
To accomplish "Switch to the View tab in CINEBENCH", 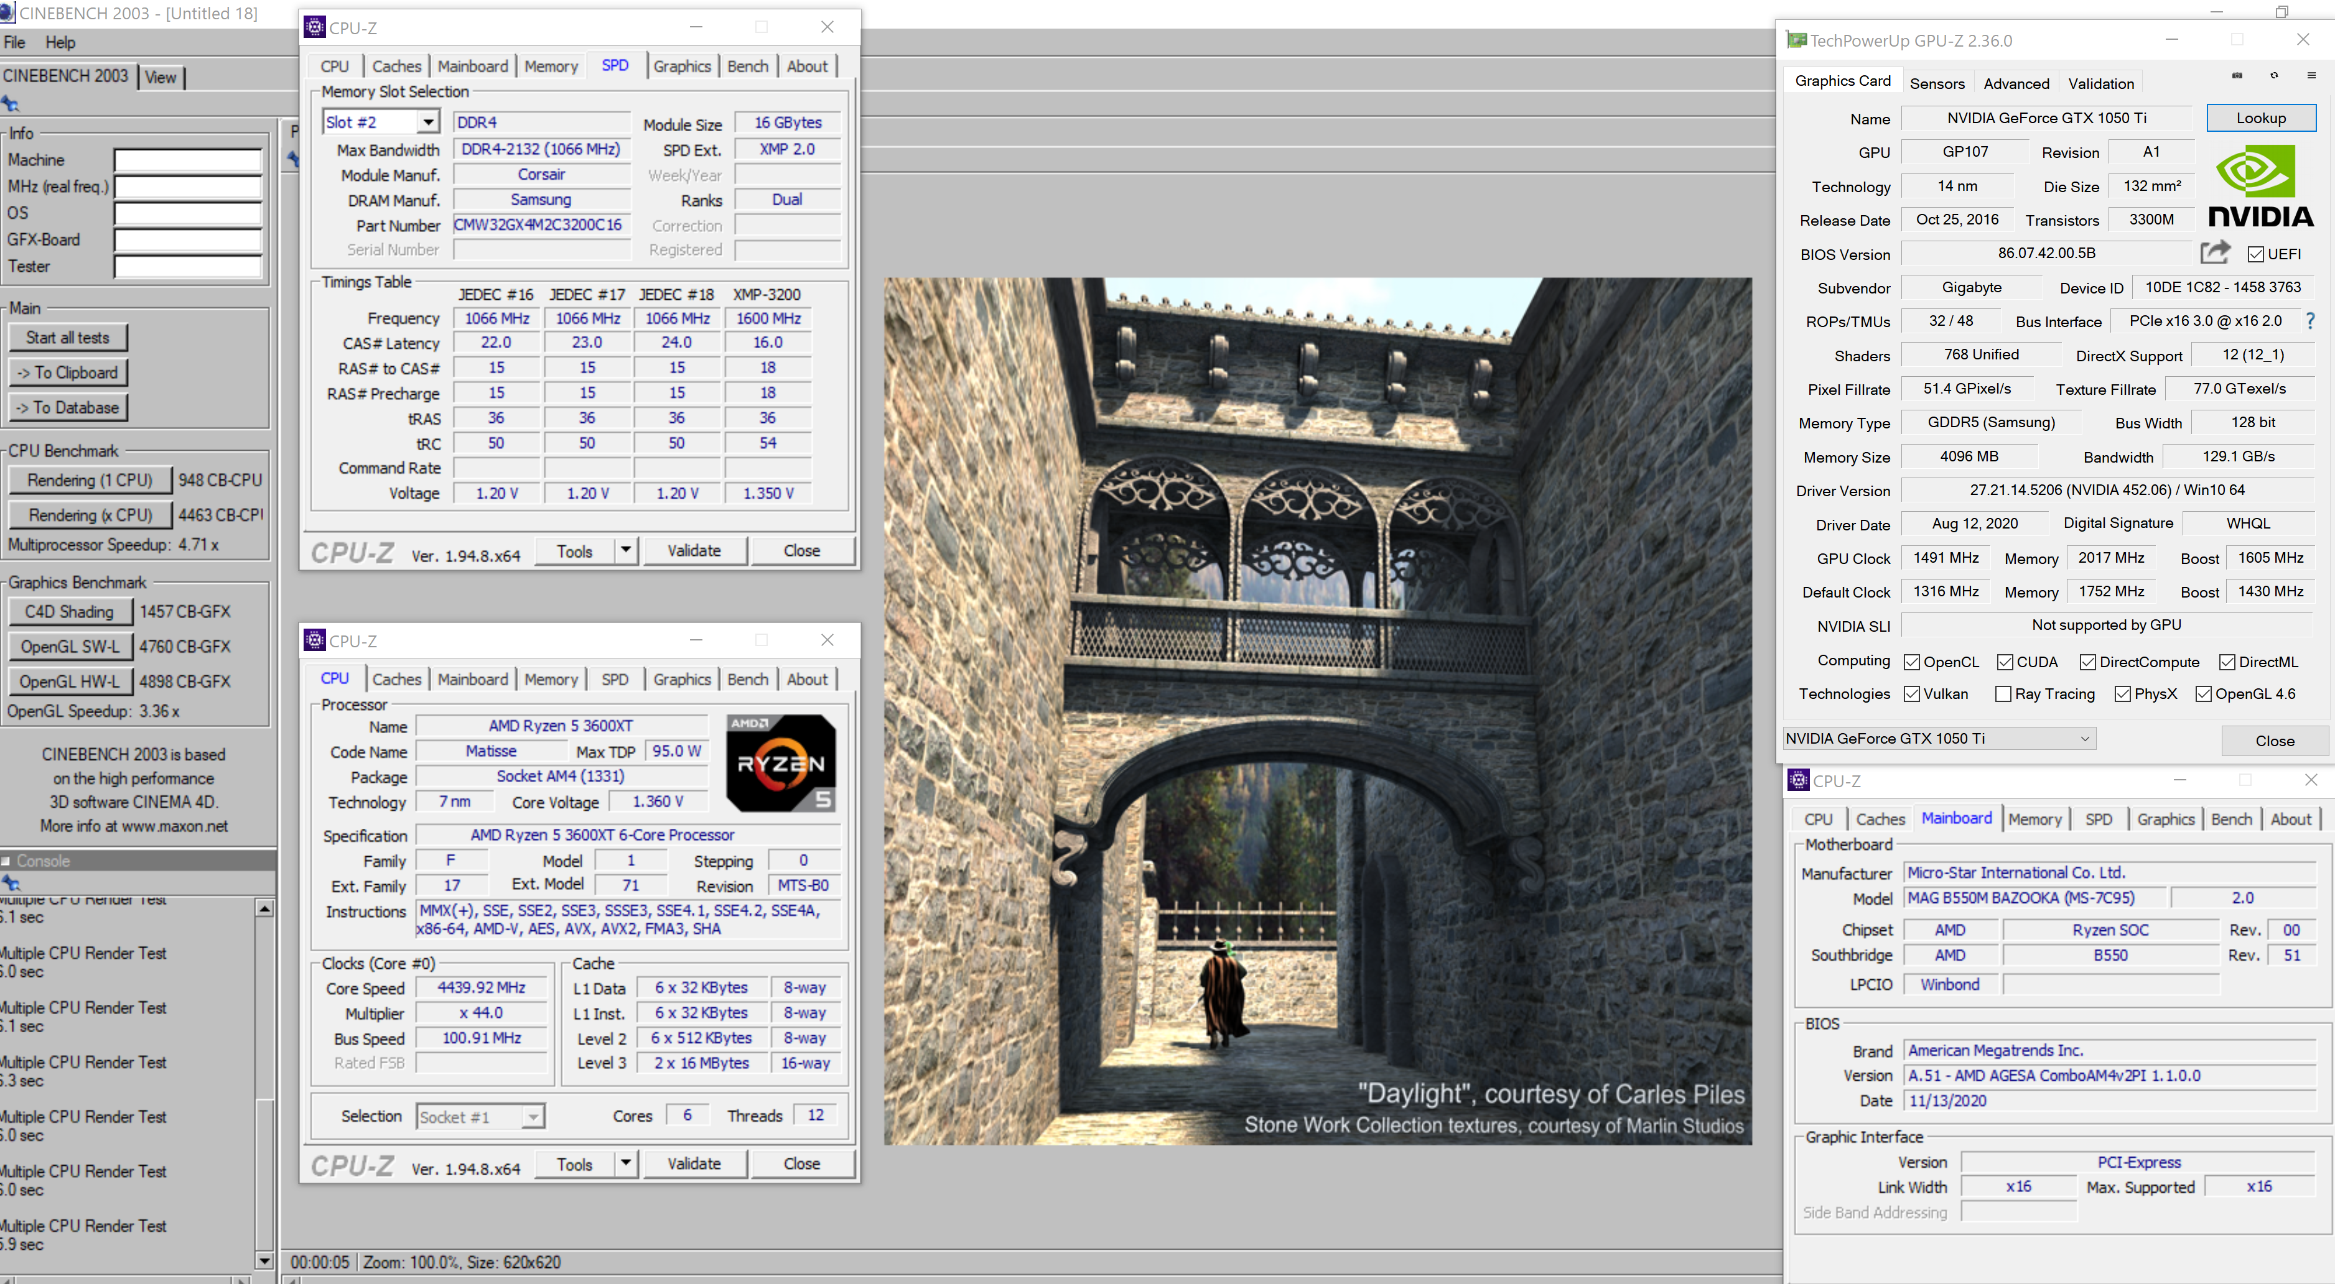I will 161,78.
